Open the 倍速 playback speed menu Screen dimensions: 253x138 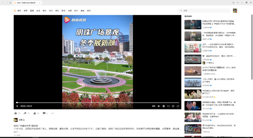pos(154,106)
